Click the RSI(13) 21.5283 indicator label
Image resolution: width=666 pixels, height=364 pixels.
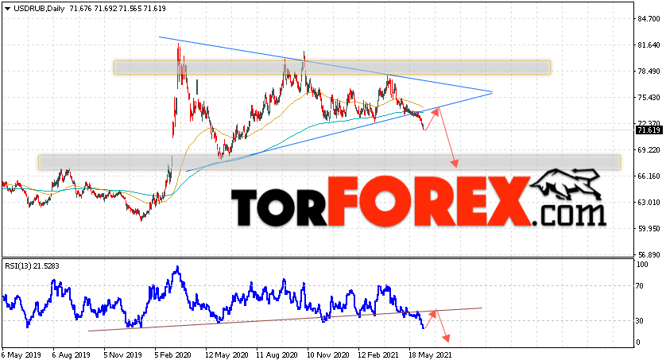(x=33, y=266)
